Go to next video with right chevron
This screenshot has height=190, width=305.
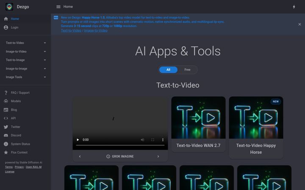158,157
